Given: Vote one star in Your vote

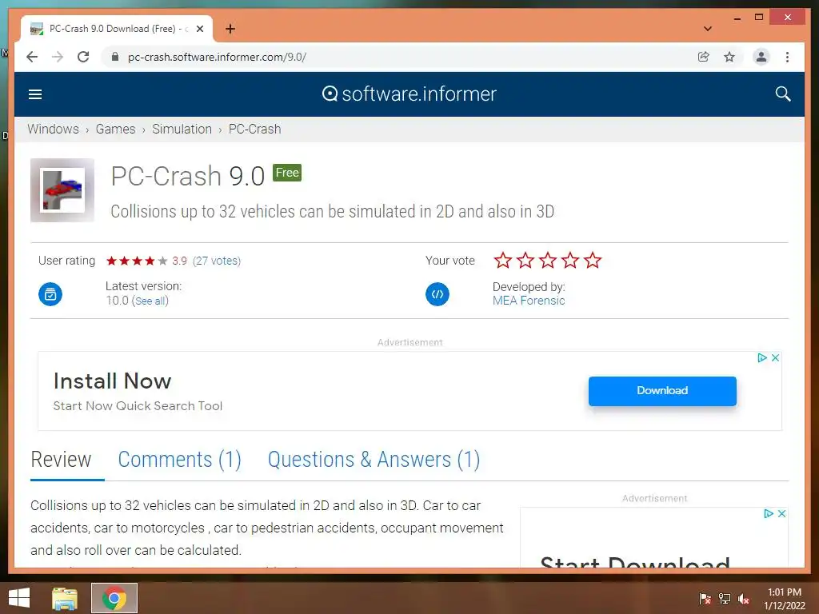Looking at the screenshot, I should [x=503, y=260].
